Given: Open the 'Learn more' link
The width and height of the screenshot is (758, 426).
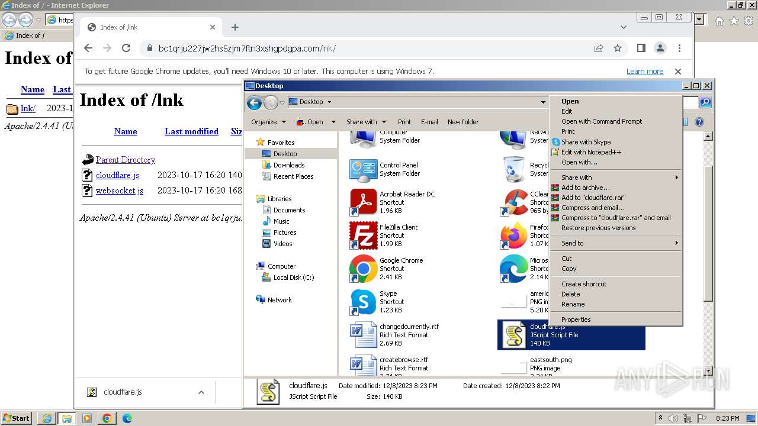Looking at the screenshot, I should pyautogui.click(x=645, y=72).
